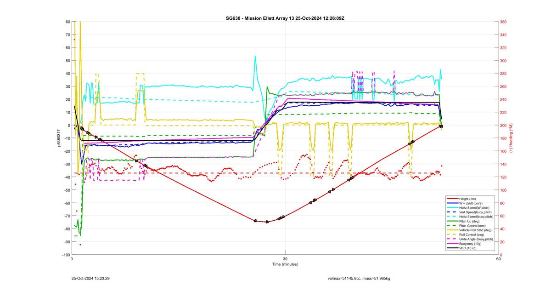The image size is (551, 286).
Task: Click the right axis tick label '360'
Action: [503, 22]
